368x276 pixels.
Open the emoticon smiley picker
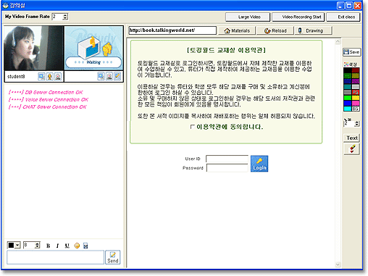pos(77,246)
